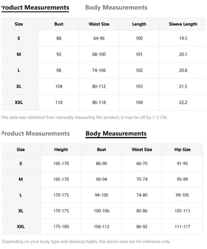Click the Height column header
Image resolution: width=207 pixels, height=249 pixels.
click(61, 149)
